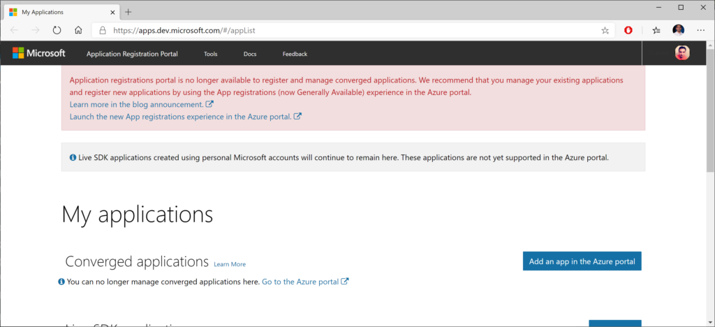Open the Tools menu
Image resolution: width=715 pixels, height=327 pixels.
pos(211,54)
